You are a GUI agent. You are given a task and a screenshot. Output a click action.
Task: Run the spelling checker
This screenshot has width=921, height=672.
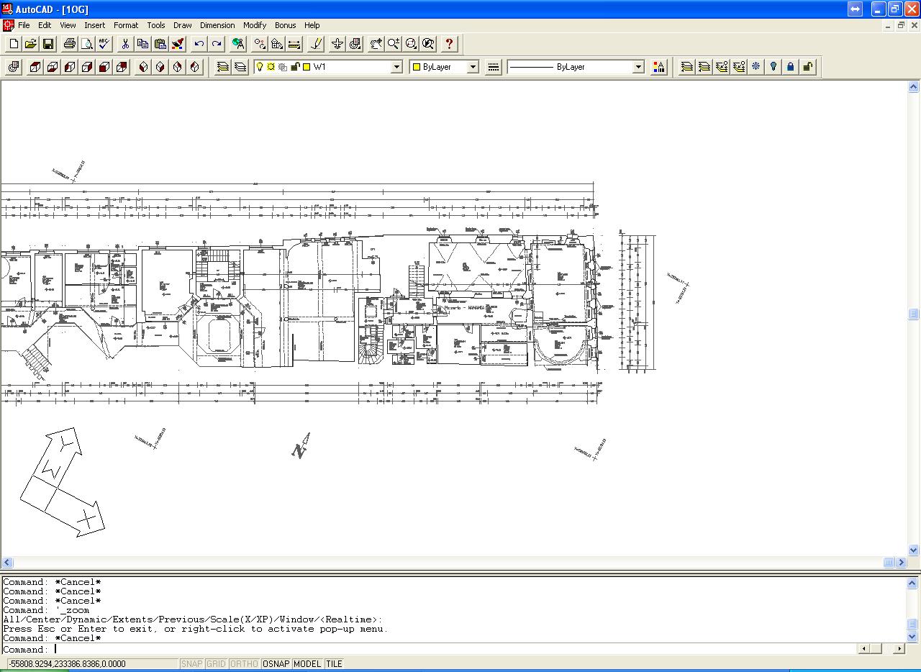(x=104, y=44)
